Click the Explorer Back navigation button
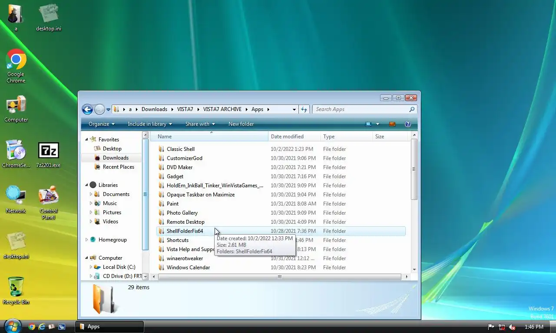The image size is (556, 333). point(87,109)
